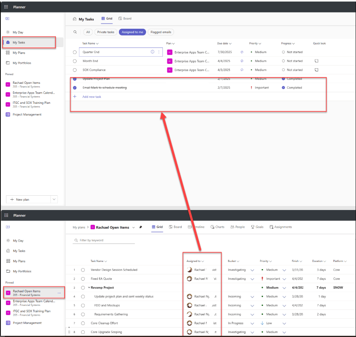Sort by Task Name column in My Tasks
Viewport: 356px width, 337px height.
90,44
